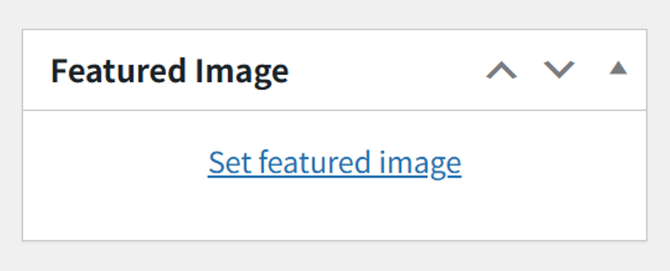Click the Set featured image link

pyautogui.click(x=334, y=163)
